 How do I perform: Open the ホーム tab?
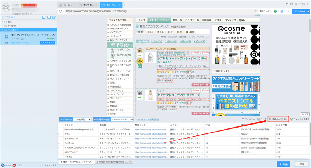67,5
